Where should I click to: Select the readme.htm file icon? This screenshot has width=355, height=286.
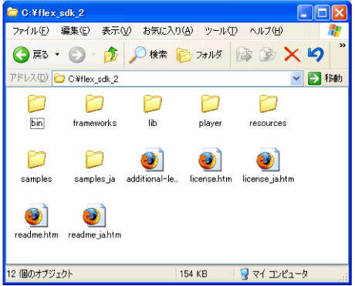click(x=36, y=216)
